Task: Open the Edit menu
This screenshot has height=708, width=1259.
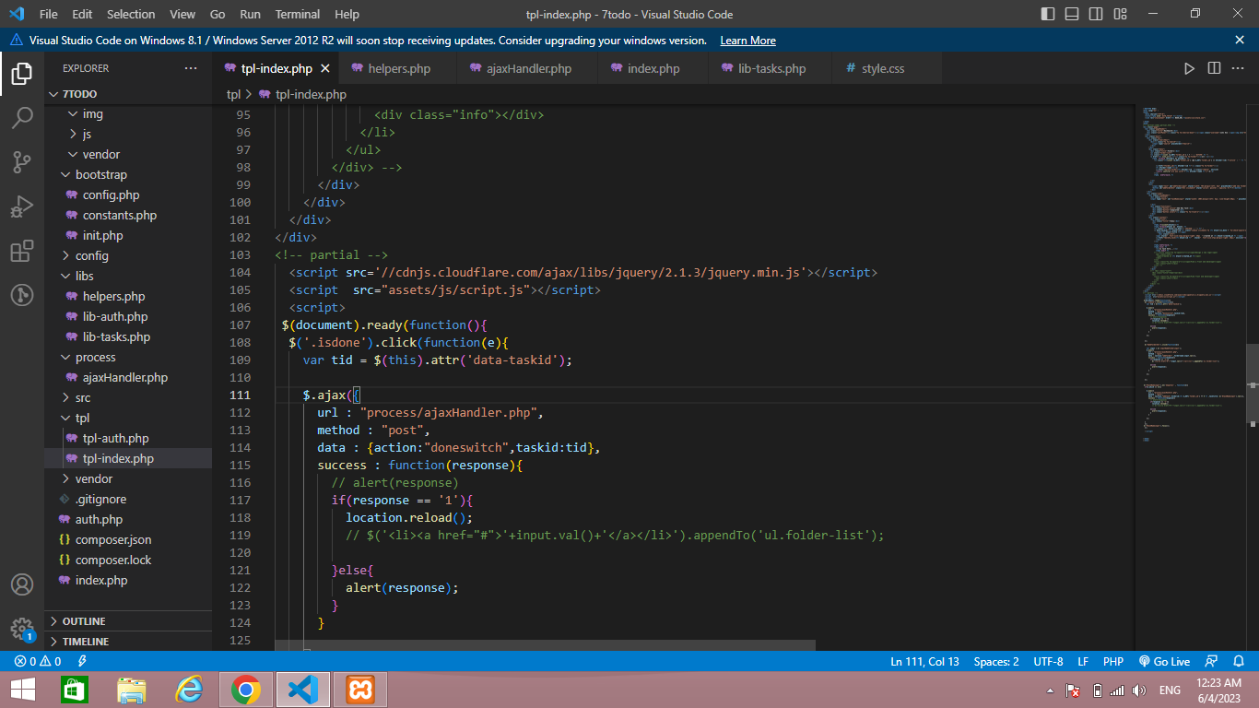Action: coord(82,14)
